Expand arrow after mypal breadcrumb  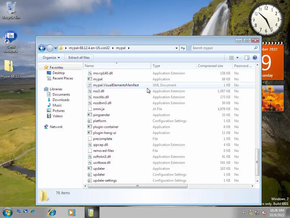[129, 48]
